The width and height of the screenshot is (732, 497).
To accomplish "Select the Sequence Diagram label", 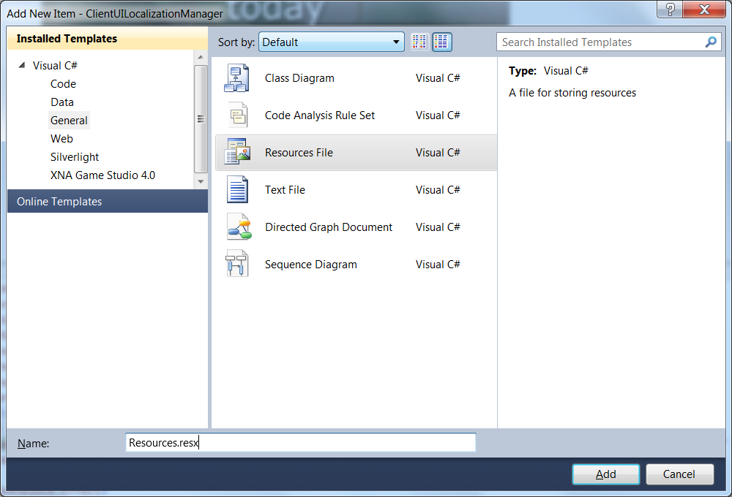I will 311,265.
